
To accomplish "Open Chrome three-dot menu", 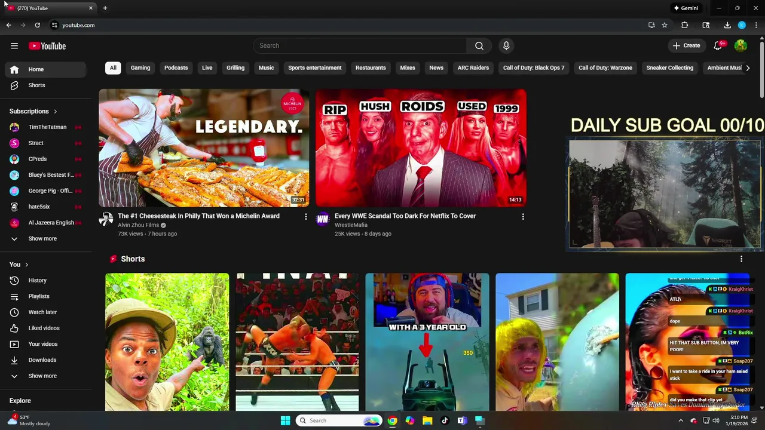I will (756, 25).
